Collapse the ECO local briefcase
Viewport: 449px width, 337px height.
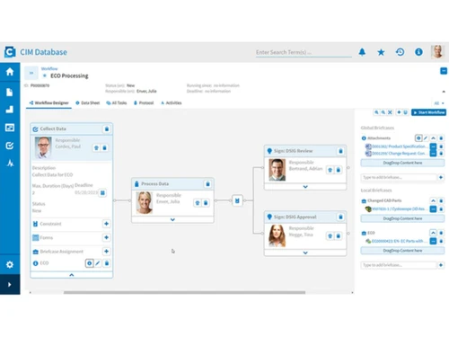pyautogui.click(x=433, y=233)
